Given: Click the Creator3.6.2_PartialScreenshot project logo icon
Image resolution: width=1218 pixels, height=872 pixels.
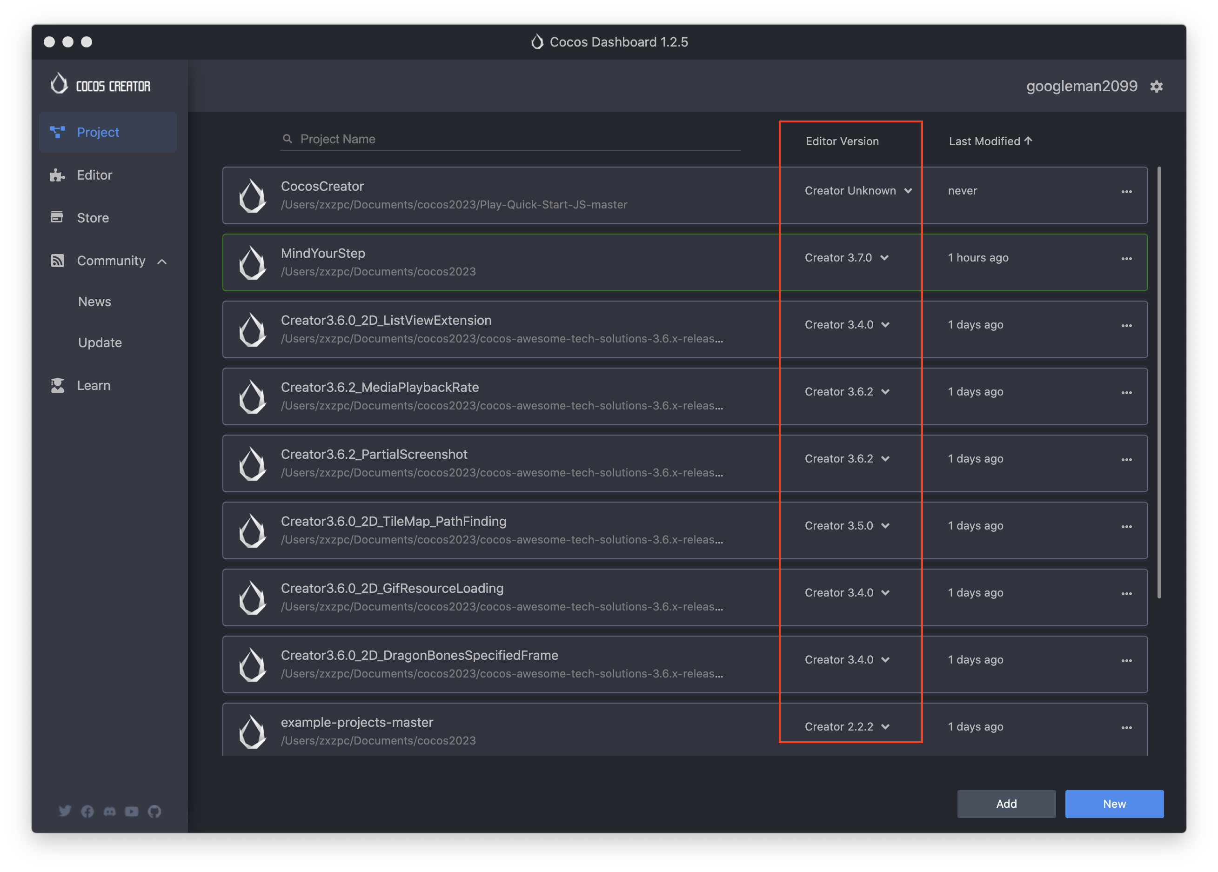Looking at the screenshot, I should (252, 463).
